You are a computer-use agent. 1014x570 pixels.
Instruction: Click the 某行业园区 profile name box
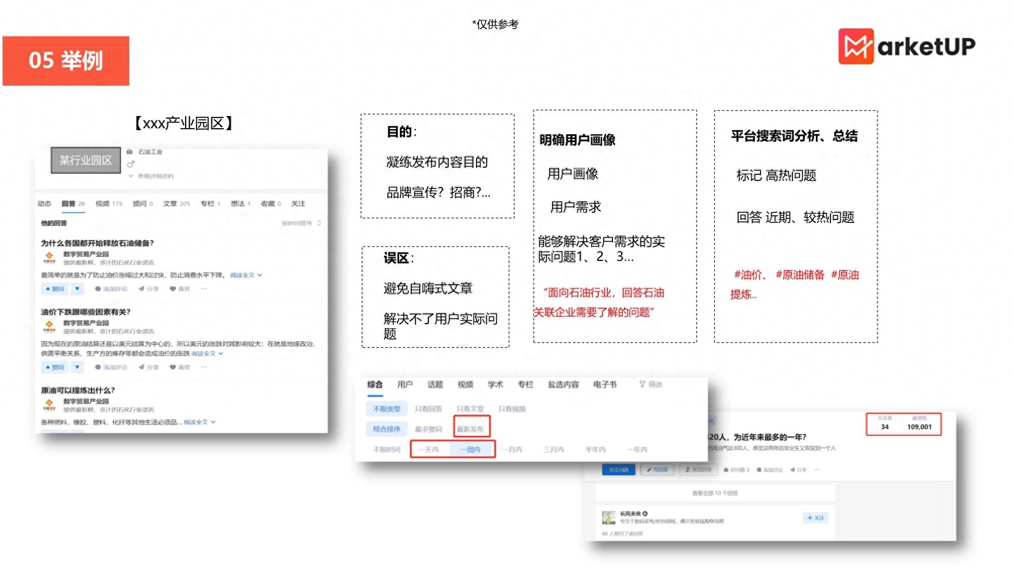point(86,160)
